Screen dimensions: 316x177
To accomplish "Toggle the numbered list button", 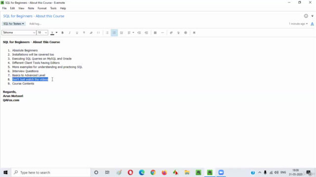I will pos(114,32).
